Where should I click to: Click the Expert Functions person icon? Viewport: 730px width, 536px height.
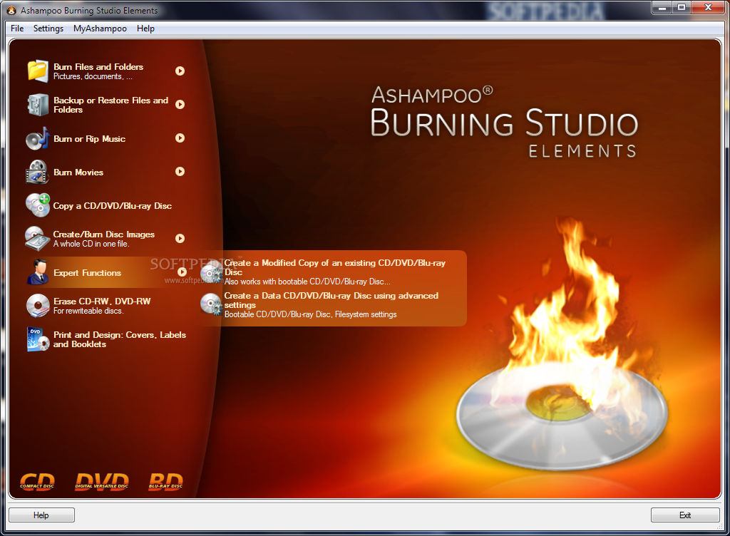point(37,272)
